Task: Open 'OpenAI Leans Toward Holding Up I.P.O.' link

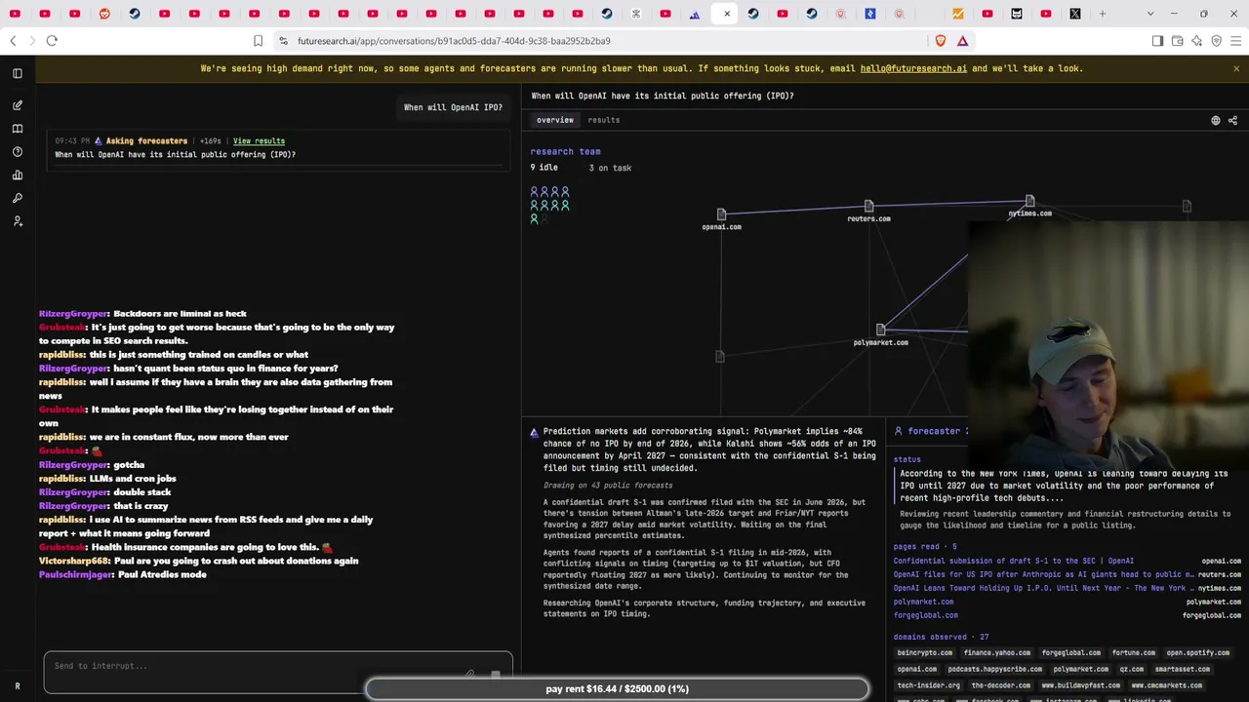Action: pos(1043,588)
